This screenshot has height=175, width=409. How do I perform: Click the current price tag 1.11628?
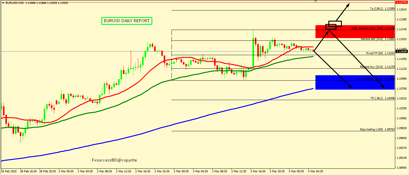coord(402,52)
